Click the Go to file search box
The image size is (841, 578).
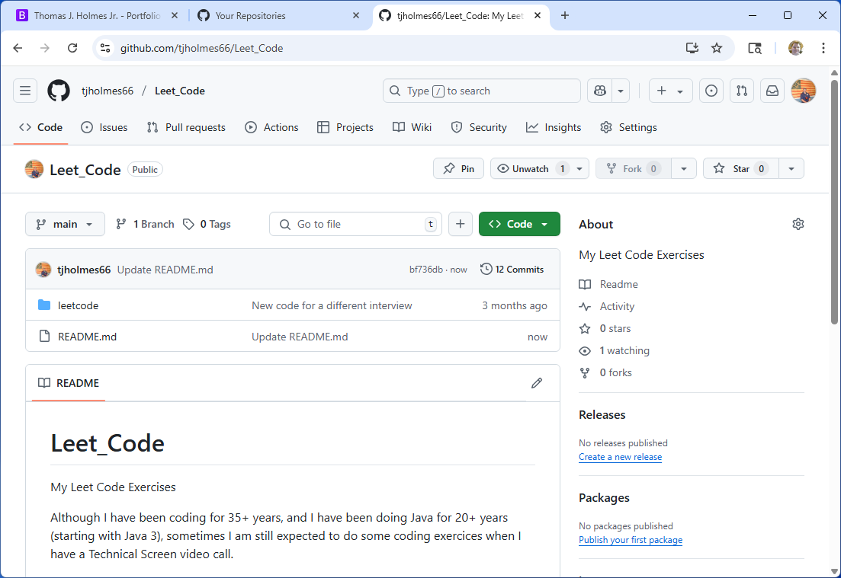(355, 224)
